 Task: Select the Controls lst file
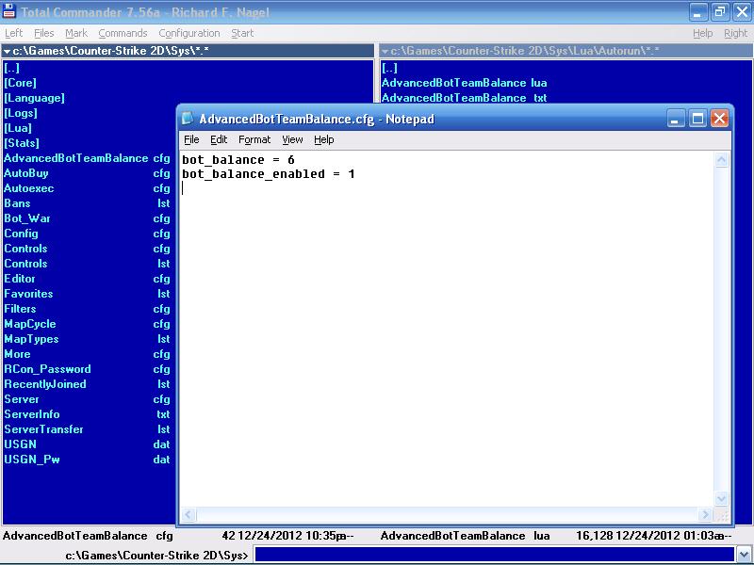click(87, 264)
